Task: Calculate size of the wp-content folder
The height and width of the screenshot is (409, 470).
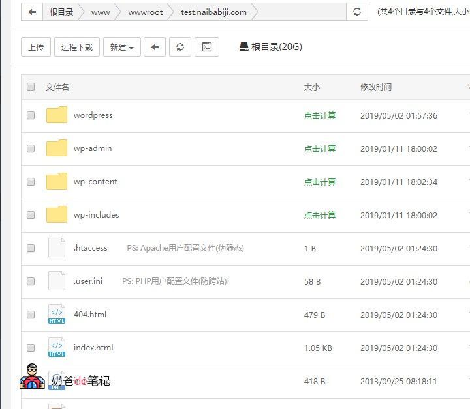Action: 319,182
